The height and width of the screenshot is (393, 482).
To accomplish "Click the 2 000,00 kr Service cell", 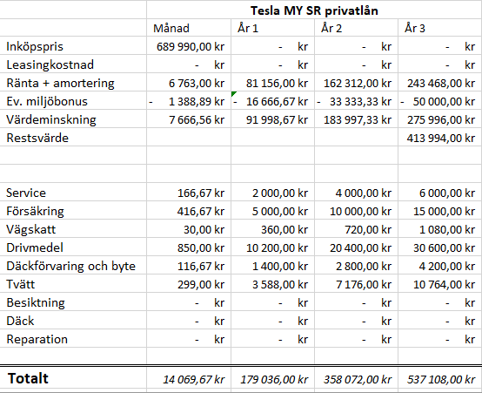I will point(272,193).
